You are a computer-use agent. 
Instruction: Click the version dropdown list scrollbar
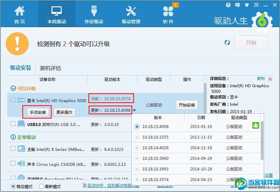[x=262, y=141]
